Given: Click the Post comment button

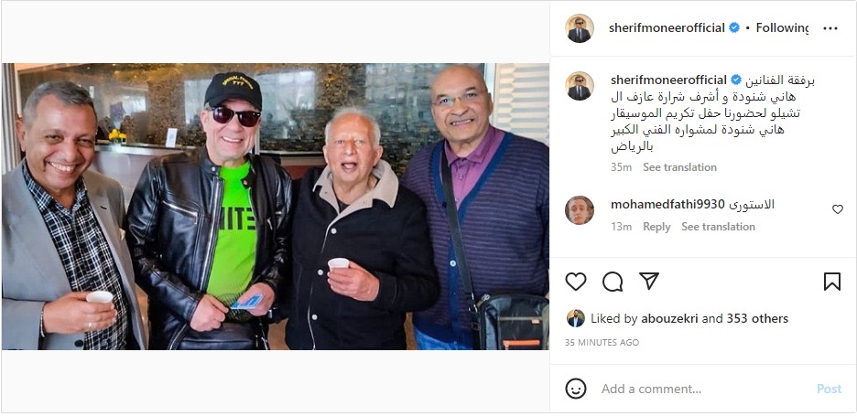Looking at the screenshot, I should [x=829, y=389].
